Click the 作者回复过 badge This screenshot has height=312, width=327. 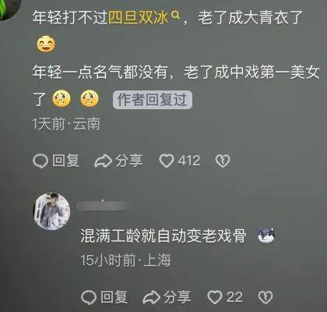click(x=153, y=100)
